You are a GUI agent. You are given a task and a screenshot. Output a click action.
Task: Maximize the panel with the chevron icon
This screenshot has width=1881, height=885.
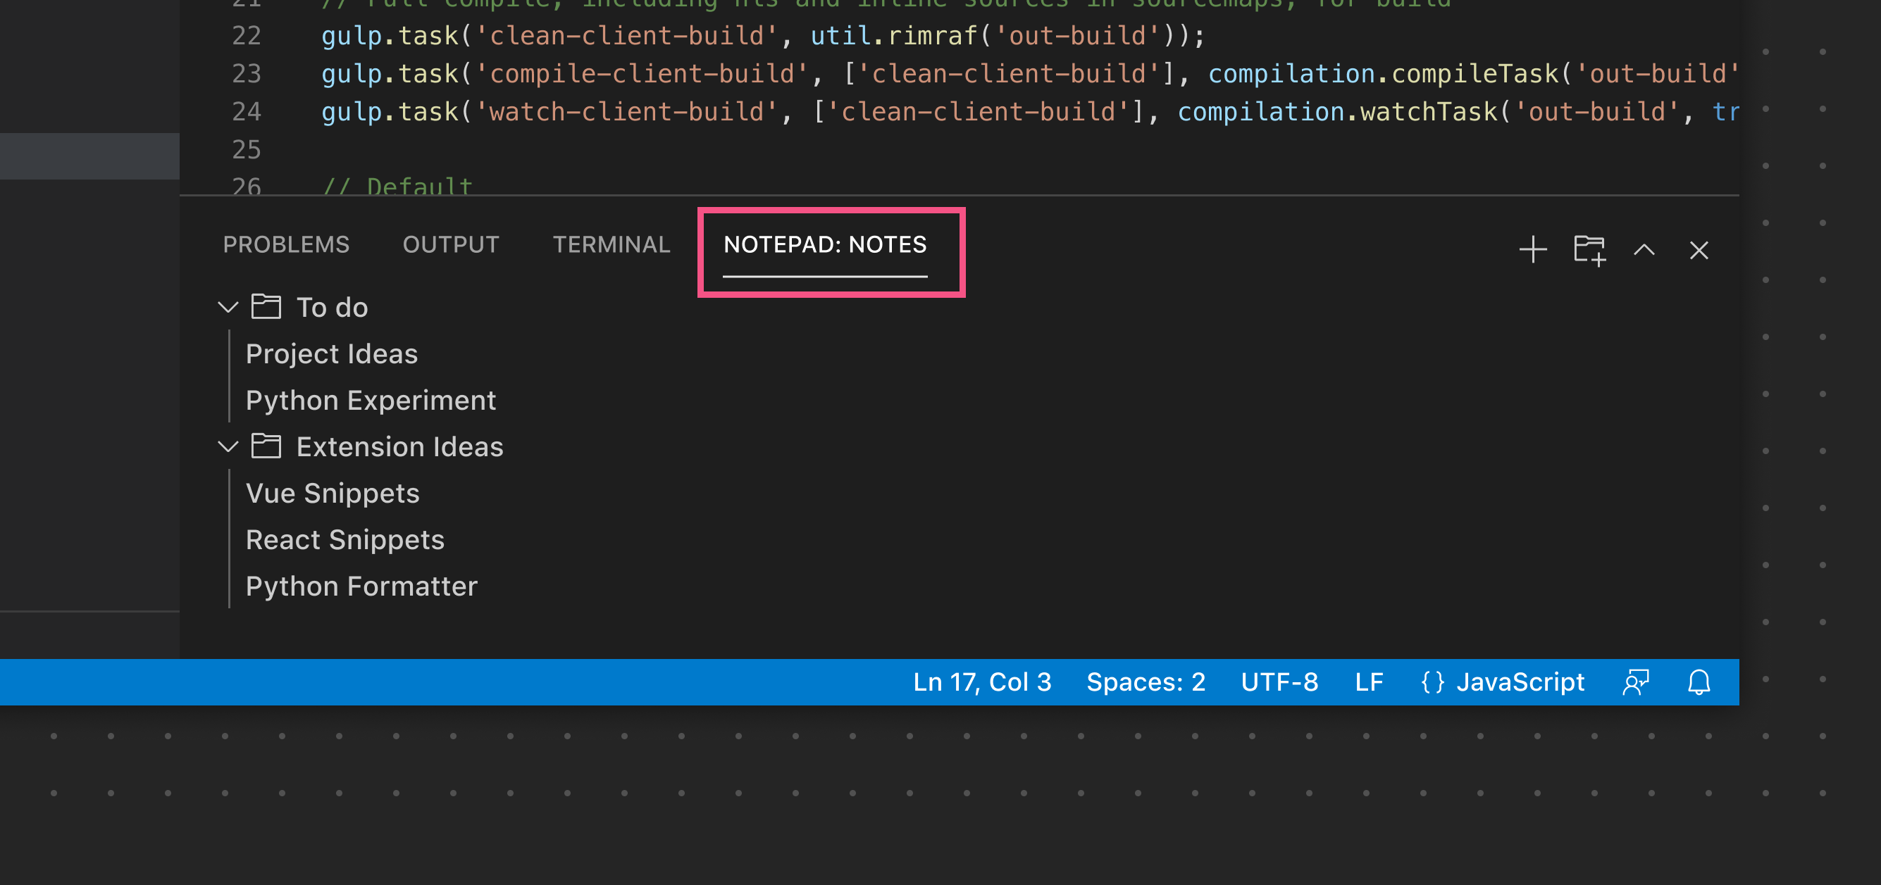[1644, 250]
